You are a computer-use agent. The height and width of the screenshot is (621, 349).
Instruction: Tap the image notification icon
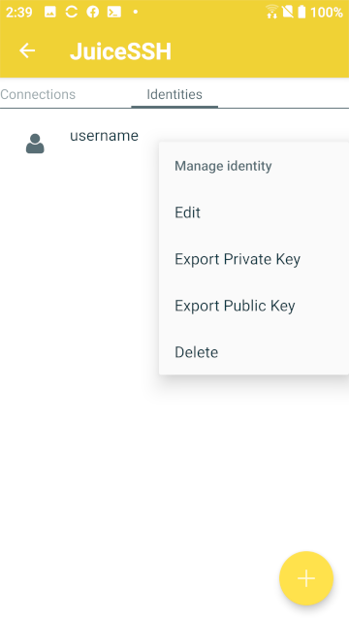click(x=49, y=12)
